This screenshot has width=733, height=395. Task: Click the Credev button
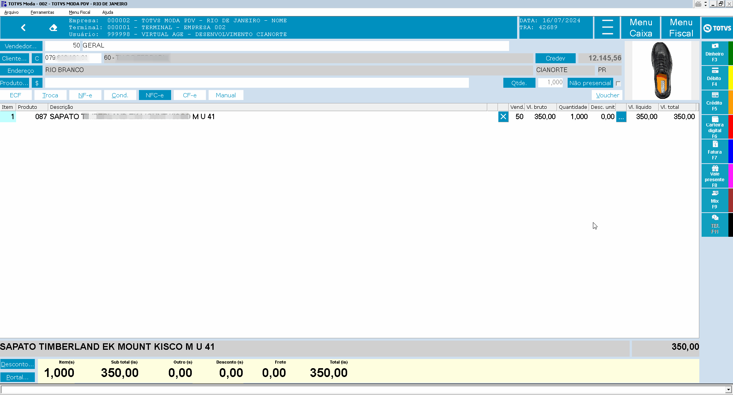(555, 58)
